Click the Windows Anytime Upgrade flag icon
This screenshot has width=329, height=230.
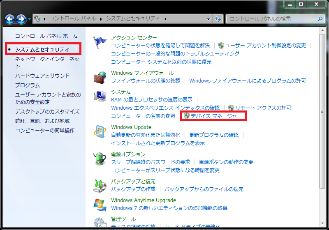click(x=100, y=205)
